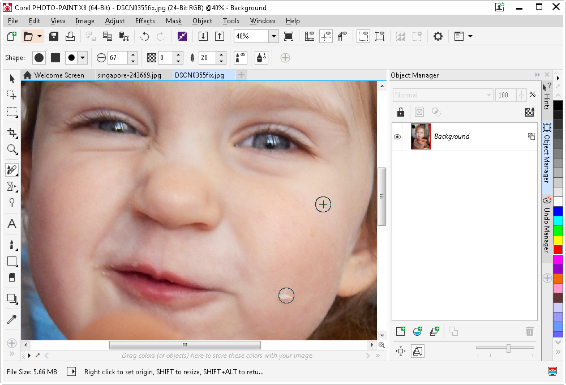
Task: Click the Save disk icon
Action: point(54,36)
